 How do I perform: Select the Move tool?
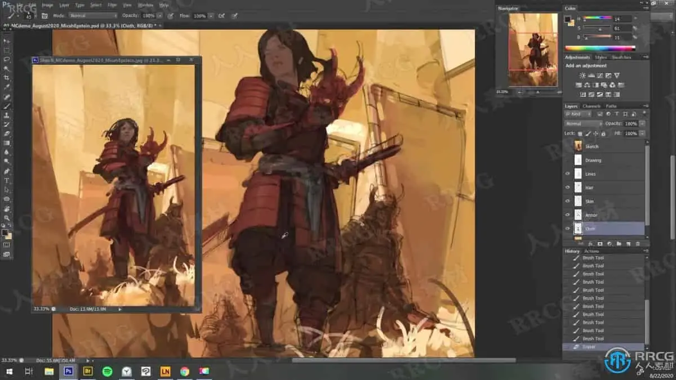(7, 41)
